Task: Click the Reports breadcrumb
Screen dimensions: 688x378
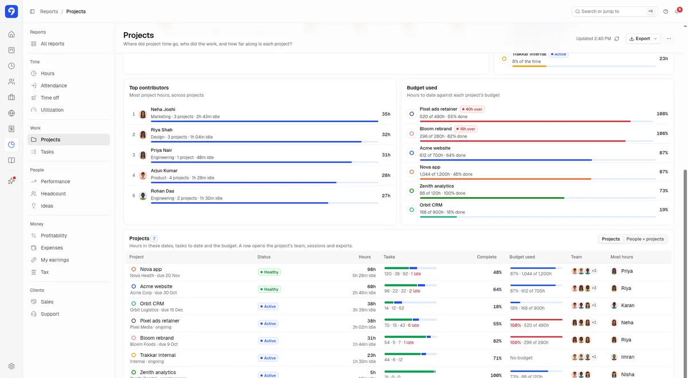Action: click(49, 11)
